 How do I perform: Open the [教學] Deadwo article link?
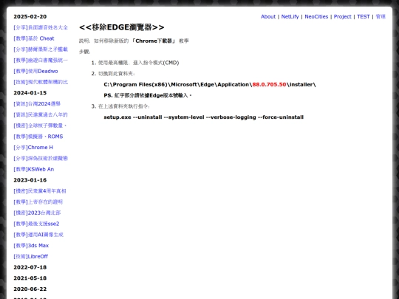pyautogui.click(x=35, y=71)
